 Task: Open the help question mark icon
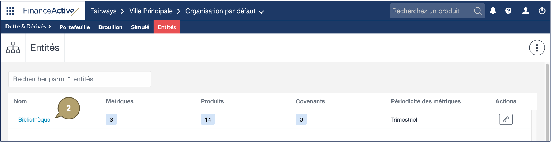(508, 11)
